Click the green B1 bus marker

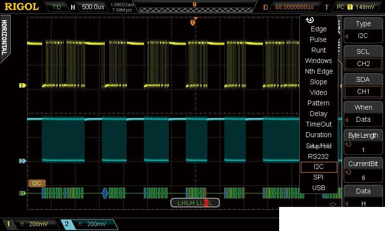[x=22, y=193]
